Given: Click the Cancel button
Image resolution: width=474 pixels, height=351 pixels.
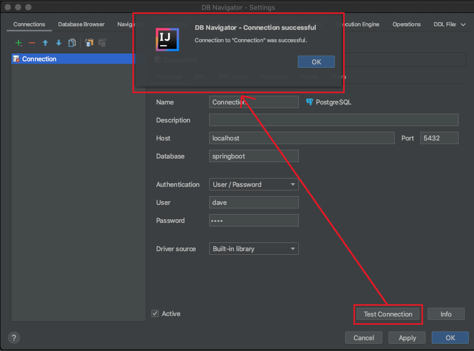Looking at the screenshot, I should pos(364,338).
